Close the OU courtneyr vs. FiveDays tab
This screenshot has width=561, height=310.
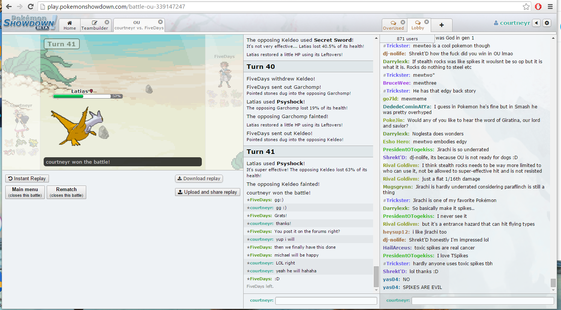(160, 22)
